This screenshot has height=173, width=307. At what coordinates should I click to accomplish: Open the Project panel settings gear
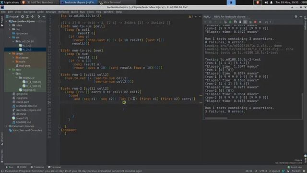coord(38,17)
